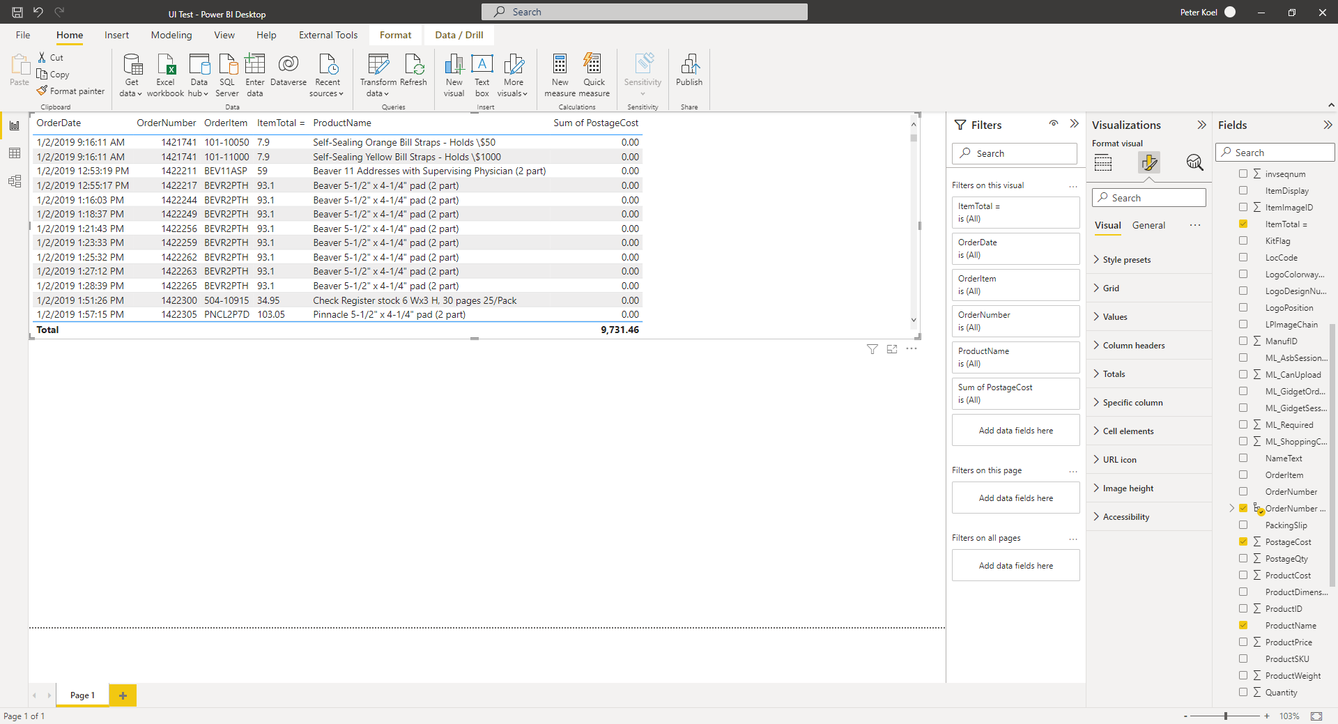Expand the Totals section
Screen dimensions: 1338x724
[x=1148, y=374]
